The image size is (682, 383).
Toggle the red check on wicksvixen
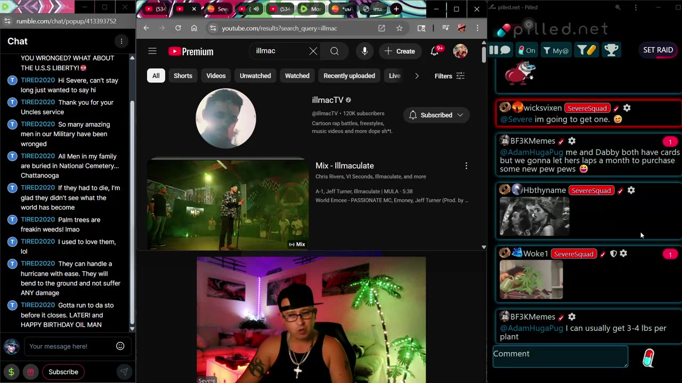point(616,109)
